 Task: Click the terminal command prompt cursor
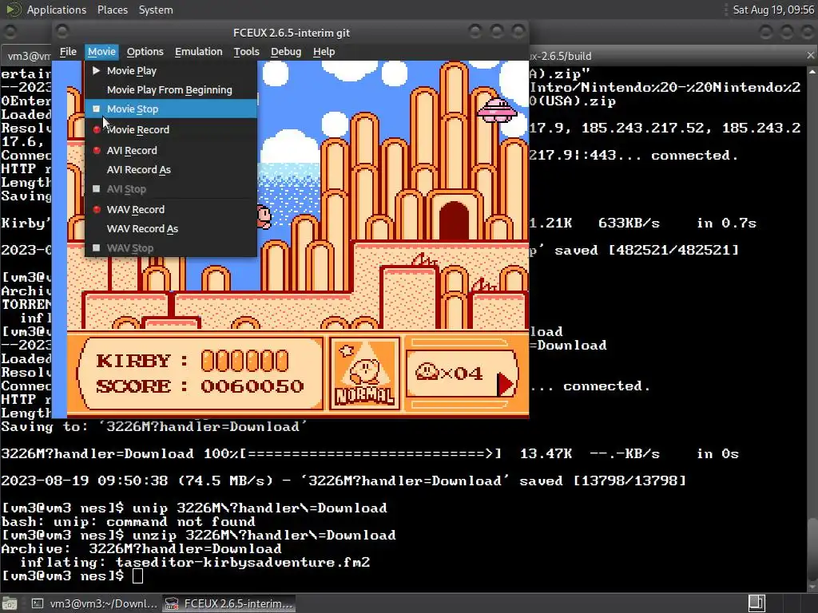click(x=137, y=576)
